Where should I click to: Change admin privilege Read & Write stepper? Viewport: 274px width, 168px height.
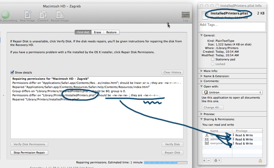[x=234, y=139]
